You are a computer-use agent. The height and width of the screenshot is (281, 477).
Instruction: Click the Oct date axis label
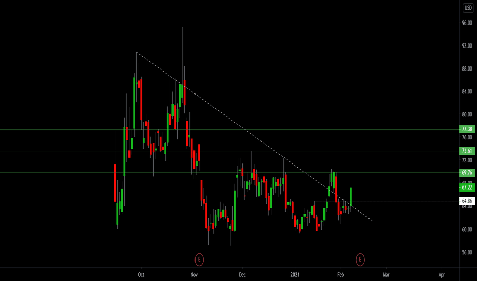[x=141, y=275]
